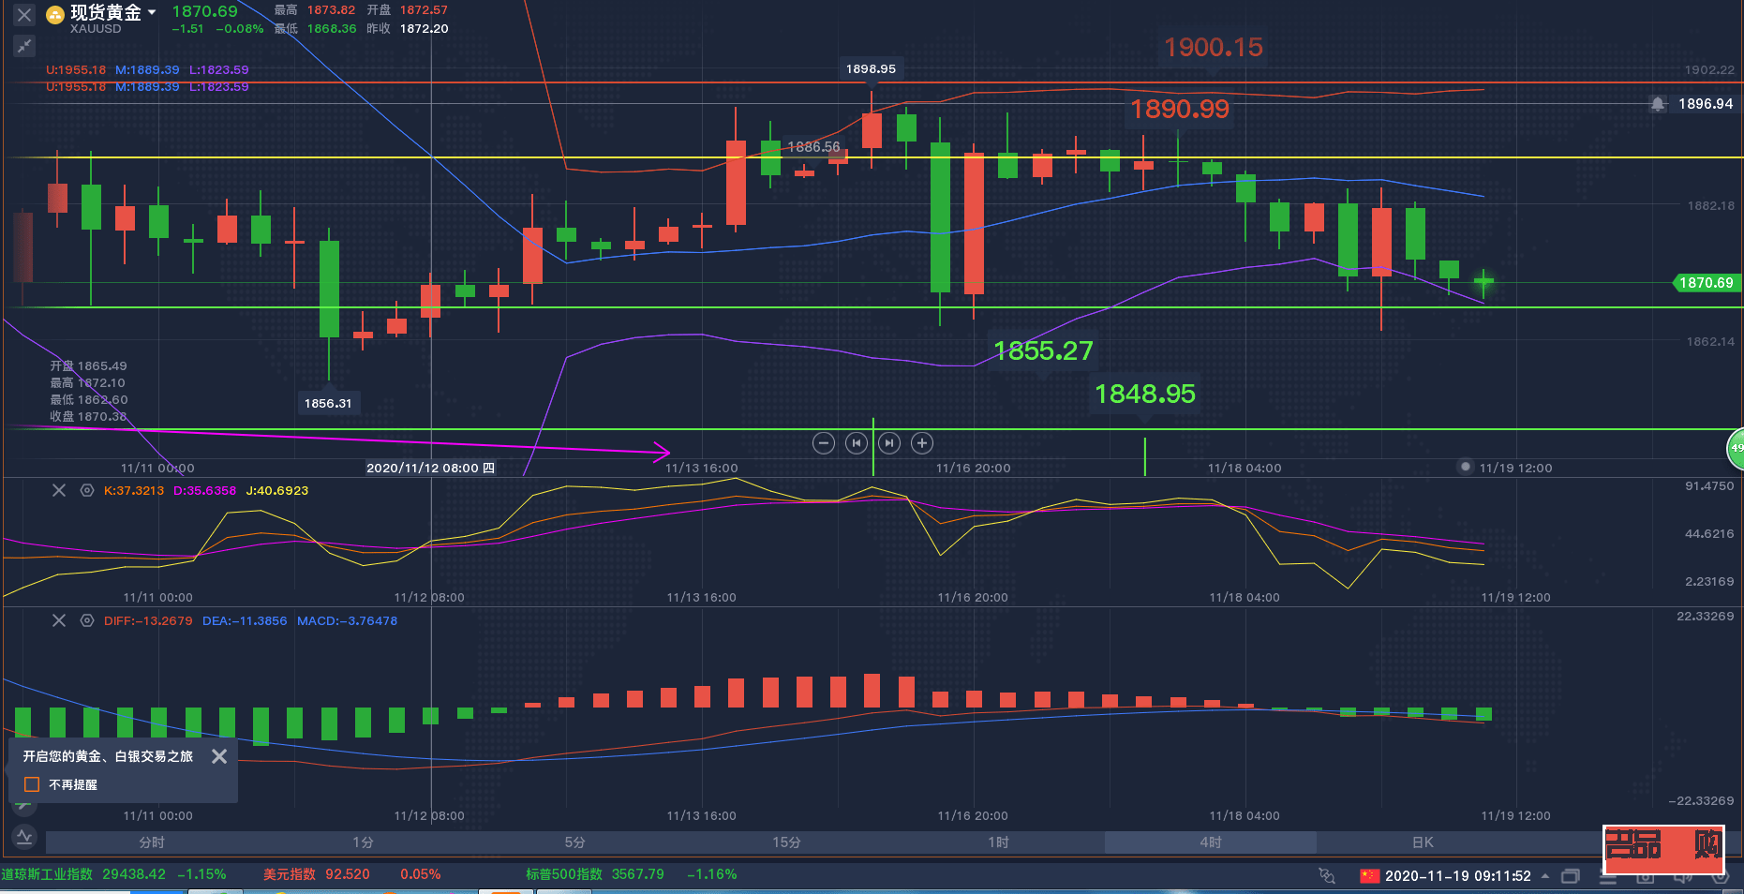Close the gold chart panel with the top-left X

pyautogui.click(x=24, y=15)
